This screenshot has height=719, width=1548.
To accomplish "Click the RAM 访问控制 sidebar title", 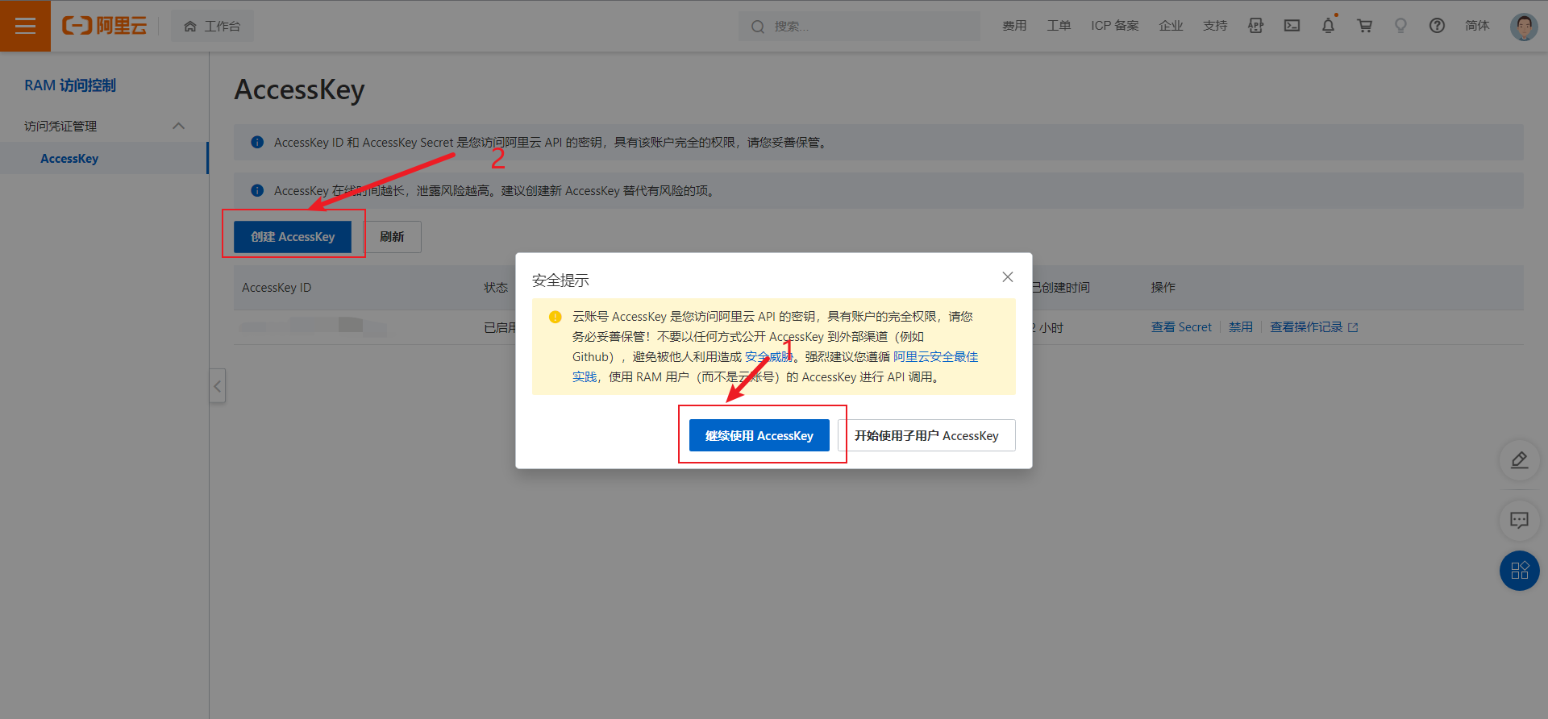I will click(x=70, y=85).
